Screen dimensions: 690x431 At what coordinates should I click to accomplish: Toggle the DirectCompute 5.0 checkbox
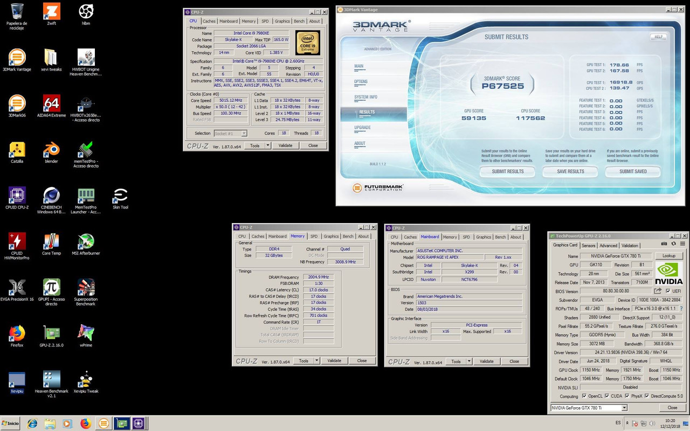pos(648,396)
